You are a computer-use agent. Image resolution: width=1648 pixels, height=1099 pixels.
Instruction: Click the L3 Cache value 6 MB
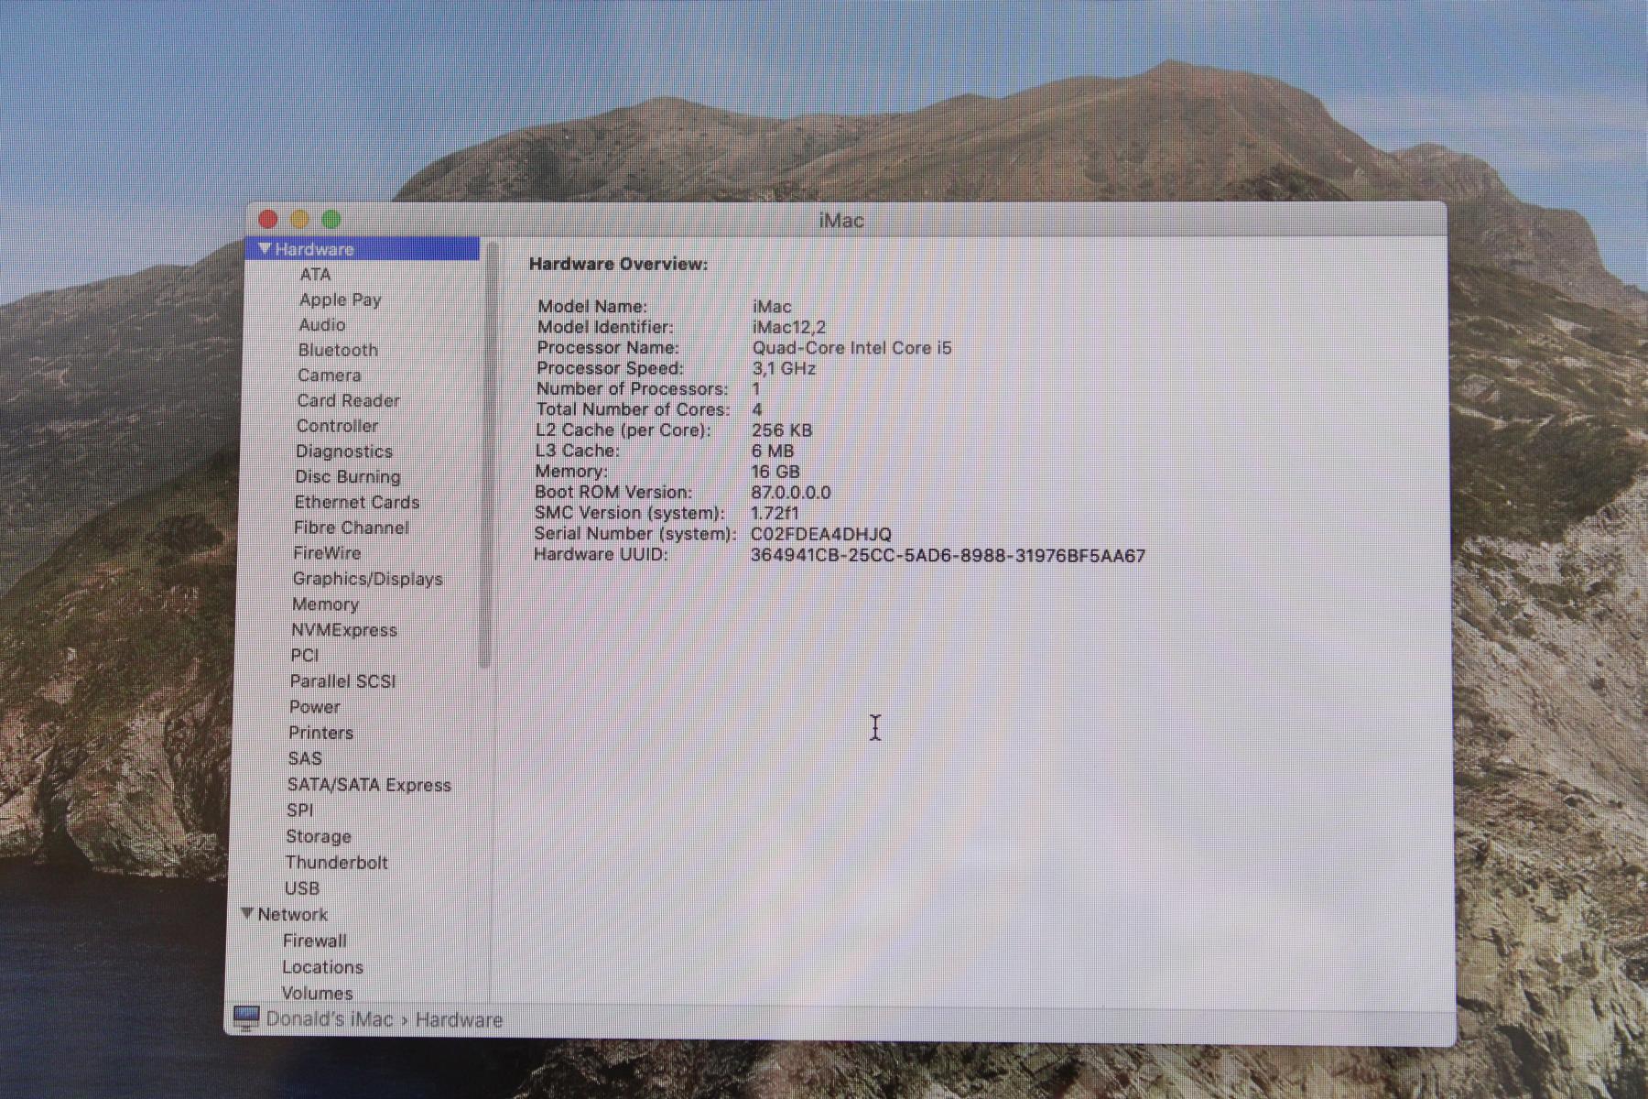click(x=773, y=452)
